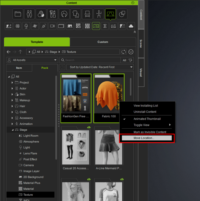Switch to the Custom tab
Screen dimensions: 200x201
[103, 42]
